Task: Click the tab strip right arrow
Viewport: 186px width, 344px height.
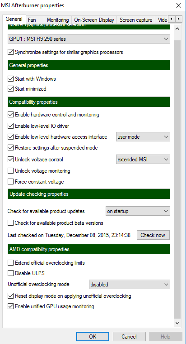Action: point(179,19)
